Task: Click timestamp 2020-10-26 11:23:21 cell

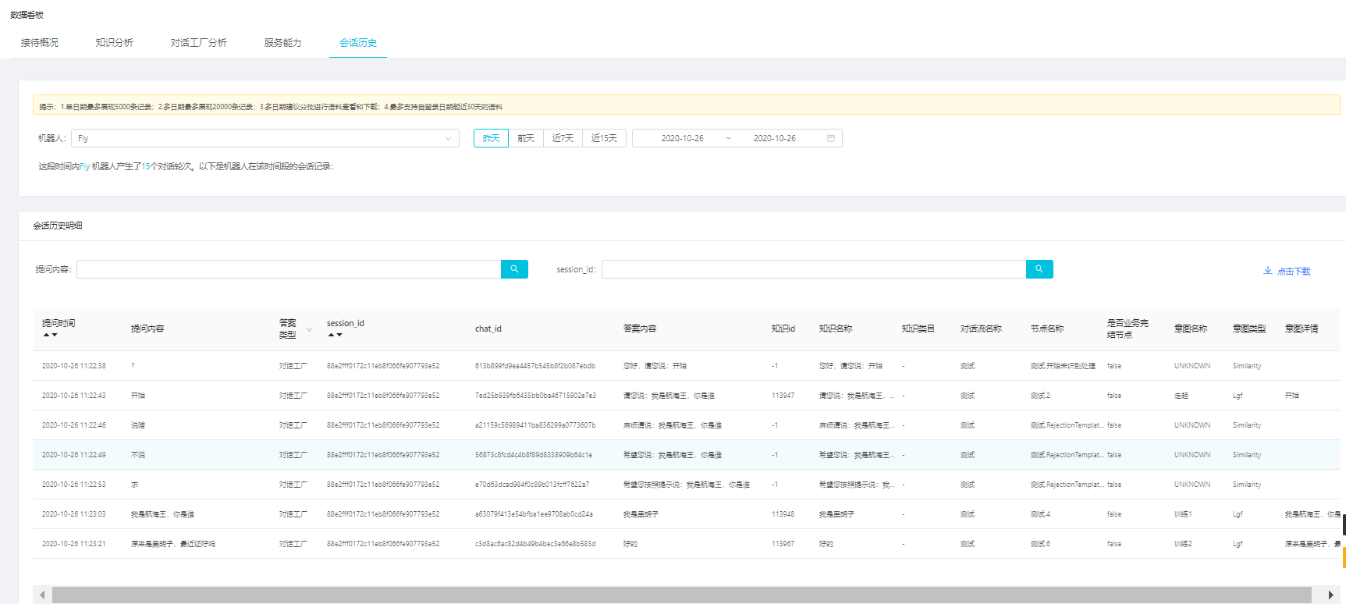Action: [x=74, y=544]
